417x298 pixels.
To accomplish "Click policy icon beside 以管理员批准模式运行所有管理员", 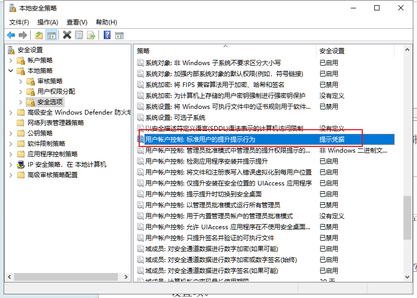I will (140, 205).
